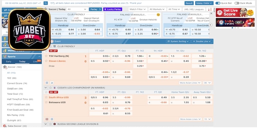This screenshot has width=257, height=128.
Task: Select Total Goal (72) in sidebar
Action: pos(15,94)
